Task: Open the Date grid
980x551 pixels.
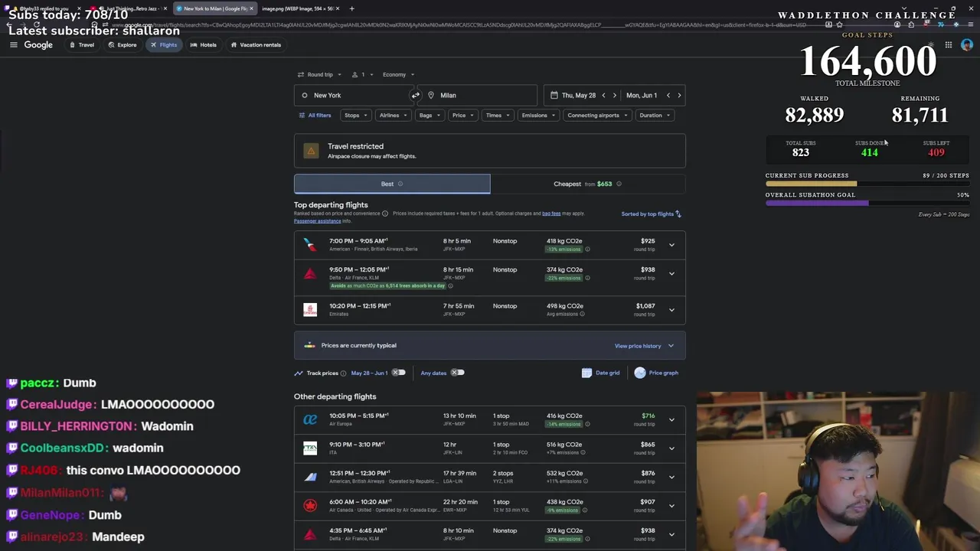Action: pos(601,373)
